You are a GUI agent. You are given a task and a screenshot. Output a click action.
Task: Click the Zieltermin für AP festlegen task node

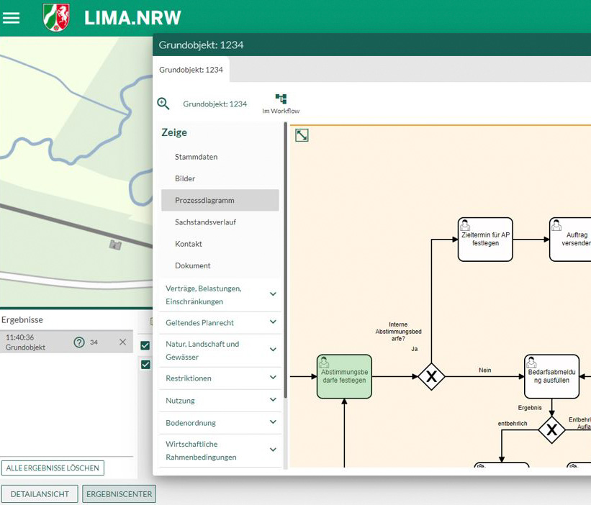tap(484, 238)
